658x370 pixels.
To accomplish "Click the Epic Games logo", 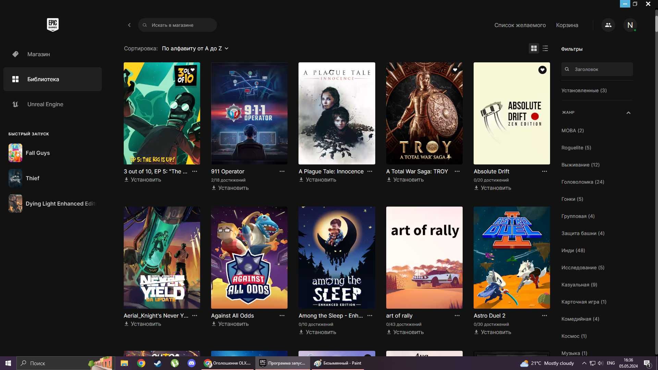I will click(52, 25).
